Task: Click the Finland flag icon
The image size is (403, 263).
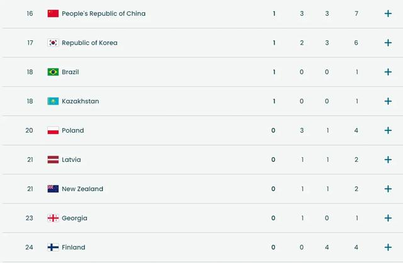Action: coord(53,247)
